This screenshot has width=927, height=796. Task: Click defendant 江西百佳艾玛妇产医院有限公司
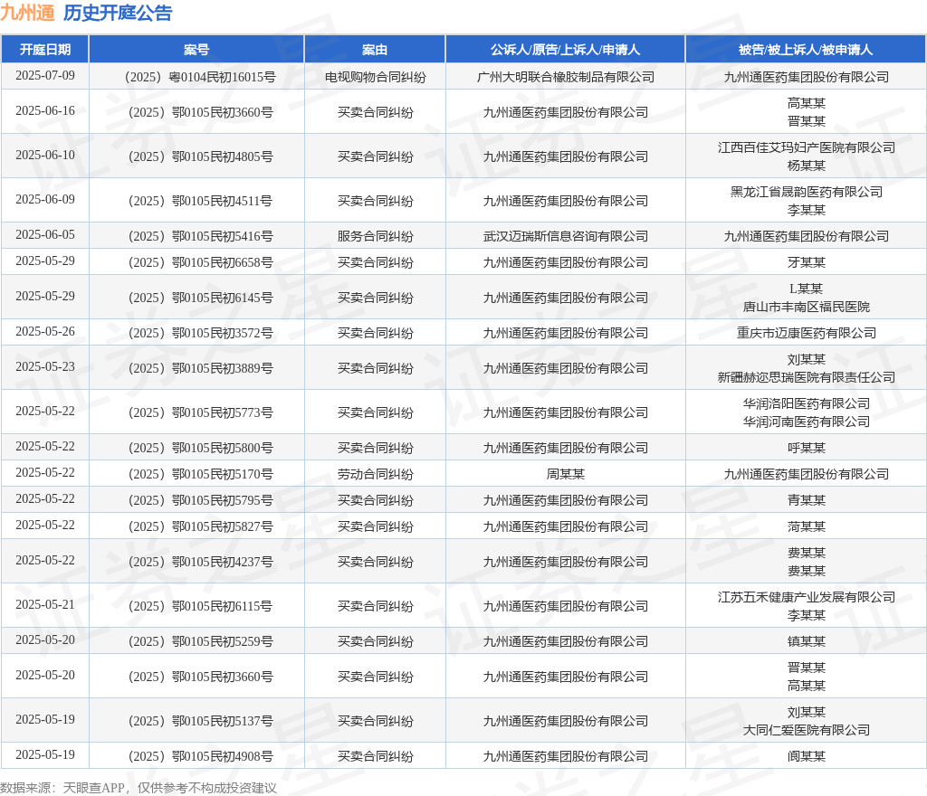pos(807,147)
